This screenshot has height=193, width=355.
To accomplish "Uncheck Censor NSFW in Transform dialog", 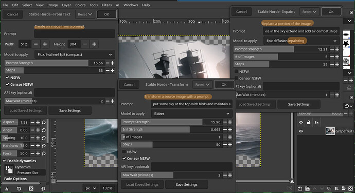I will [x=124, y=159].
